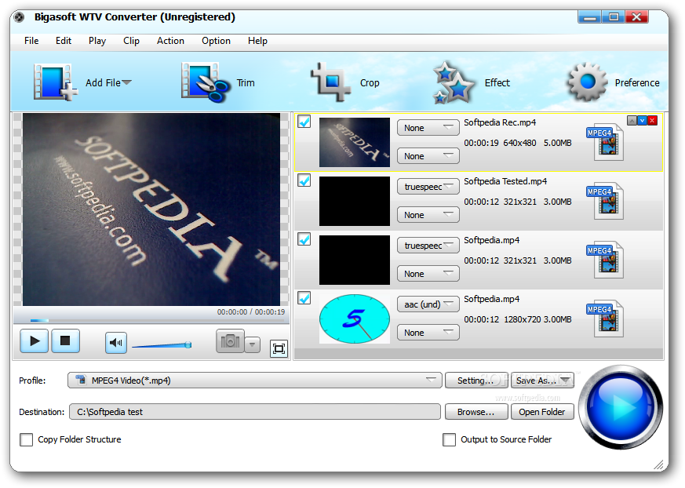685x488 pixels.
Task: Remove Softpedia Rec.mp4 with red X
Action: (652, 121)
